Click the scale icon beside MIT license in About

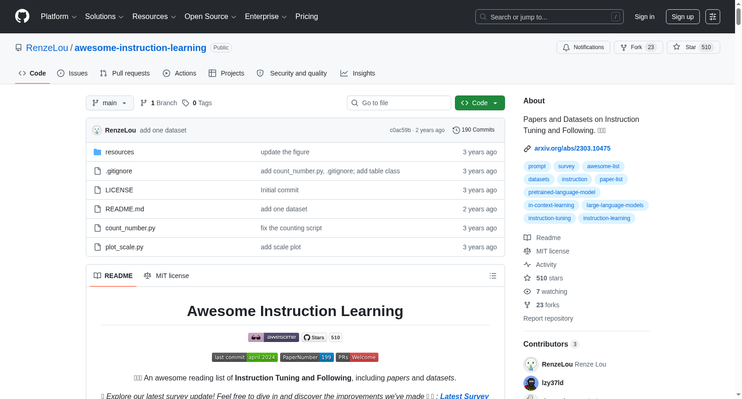(x=527, y=251)
